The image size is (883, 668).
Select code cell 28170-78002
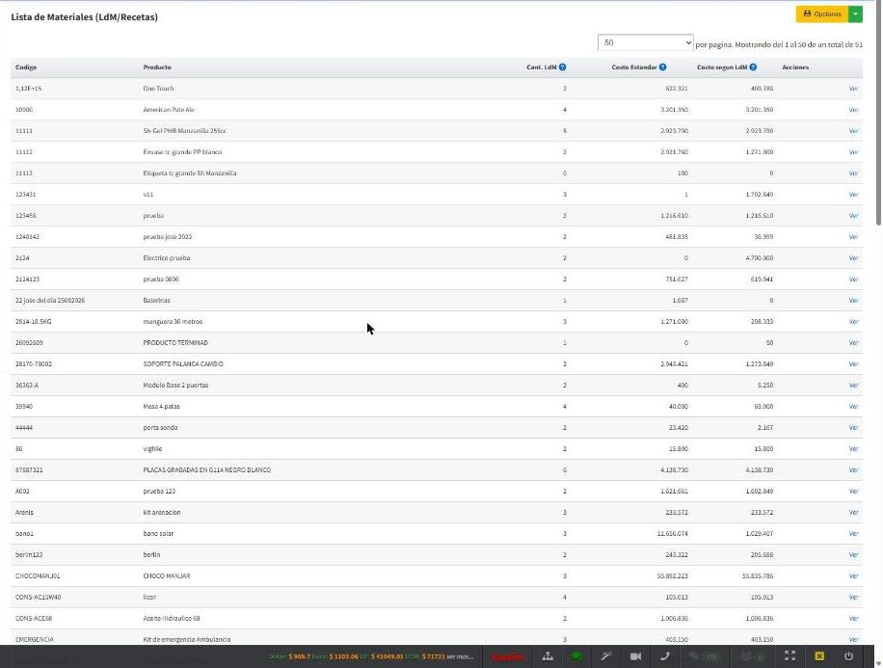click(x=33, y=364)
